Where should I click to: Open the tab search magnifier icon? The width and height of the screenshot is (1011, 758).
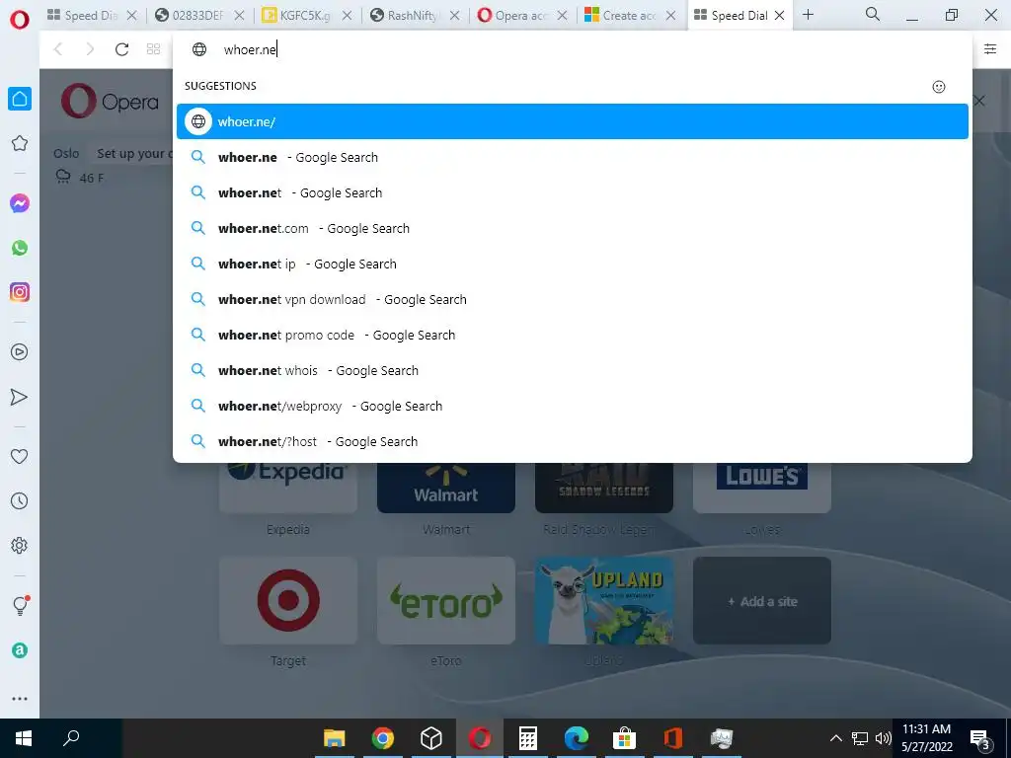pos(873,14)
